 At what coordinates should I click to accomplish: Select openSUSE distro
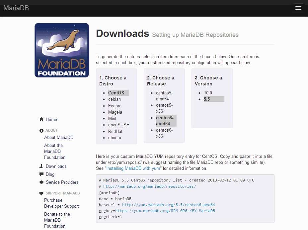[x=118, y=125]
